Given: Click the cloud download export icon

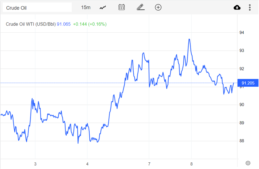Looking at the screenshot, I should coord(237,7).
